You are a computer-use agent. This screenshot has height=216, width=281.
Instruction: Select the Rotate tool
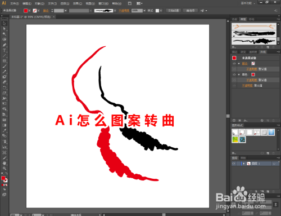pyautogui.click(x=4, y=87)
